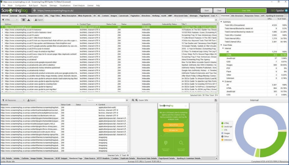Open Page Titles tab
This screenshot has width=289, height=165.
click(55, 16)
